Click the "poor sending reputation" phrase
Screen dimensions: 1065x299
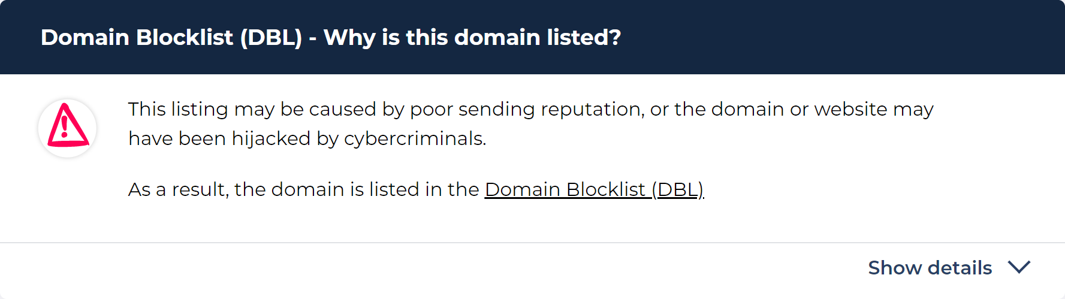[527, 110]
